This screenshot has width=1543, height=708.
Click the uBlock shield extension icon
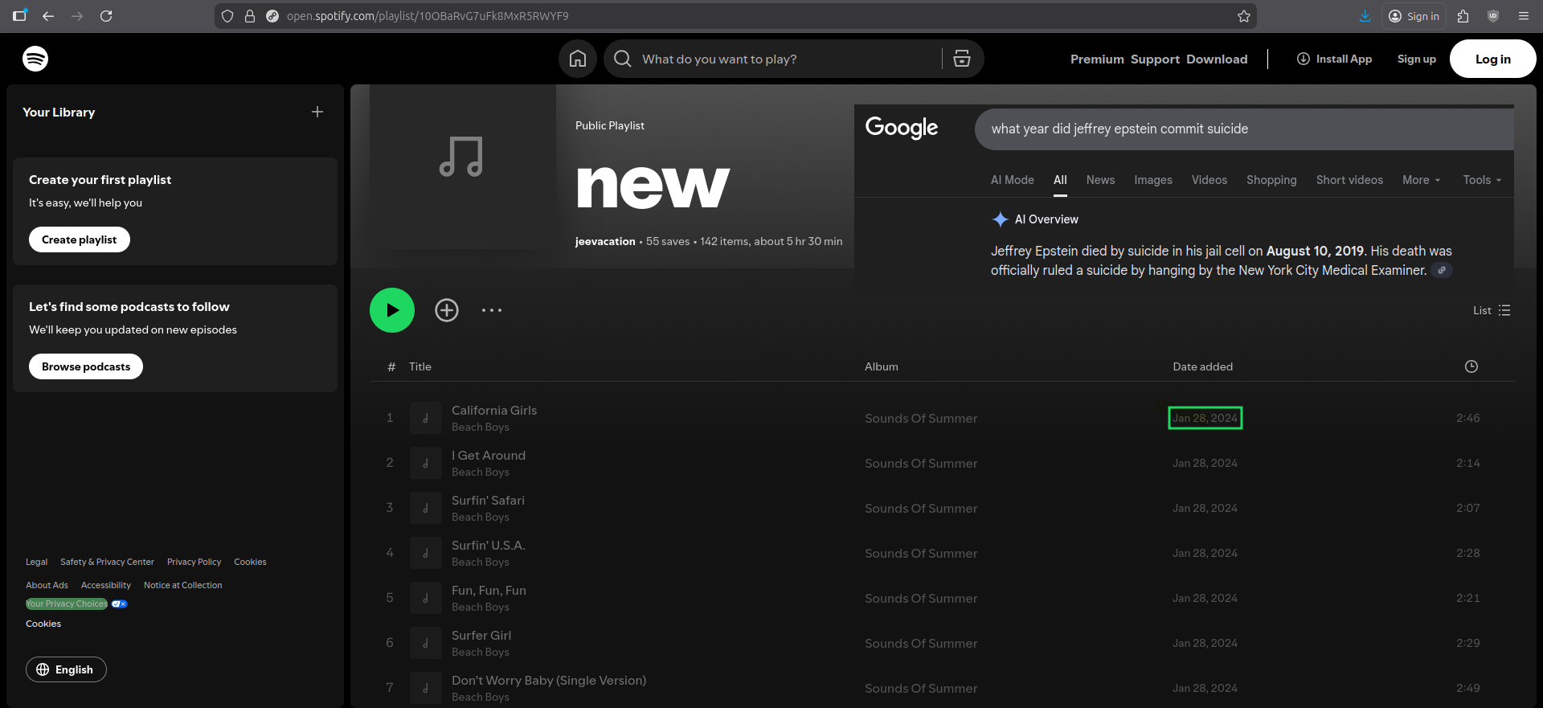click(x=1493, y=16)
